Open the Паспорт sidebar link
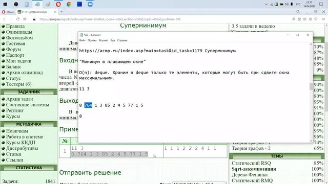The image size is (328, 184). [x=15, y=55]
